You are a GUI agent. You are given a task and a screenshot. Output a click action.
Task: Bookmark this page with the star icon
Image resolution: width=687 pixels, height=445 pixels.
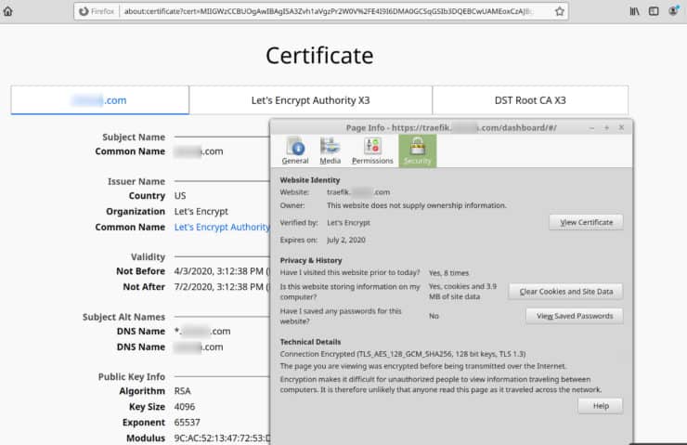(x=560, y=12)
